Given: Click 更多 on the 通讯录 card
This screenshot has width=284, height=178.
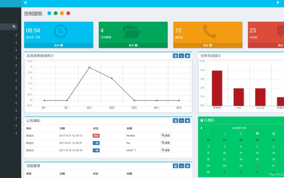Looking at the screenshot, I should pyautogui.click(x=208, y=46).
